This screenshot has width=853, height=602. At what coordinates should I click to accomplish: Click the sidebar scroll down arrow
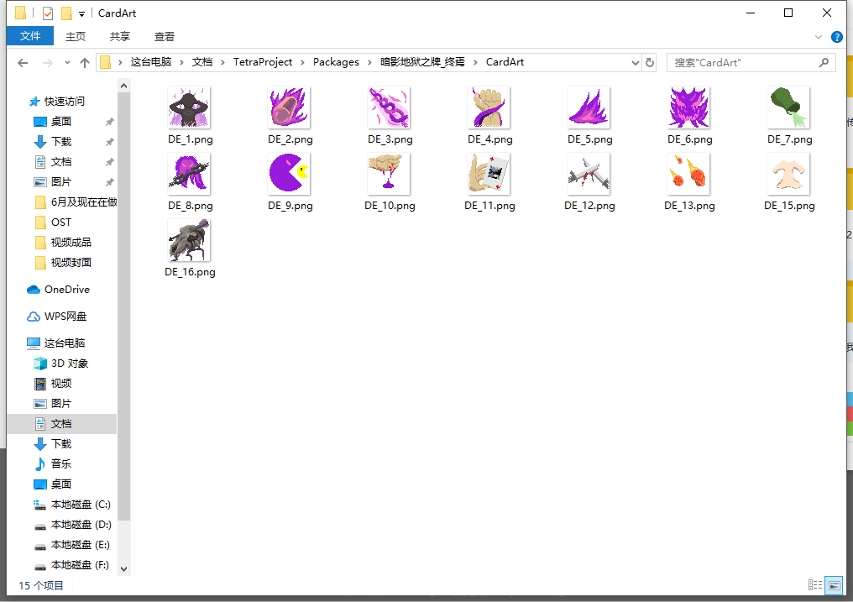(x=123, y=569)
